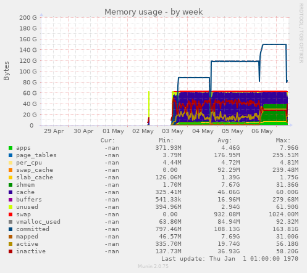Click the page_tables blue legend swatch

11,155
